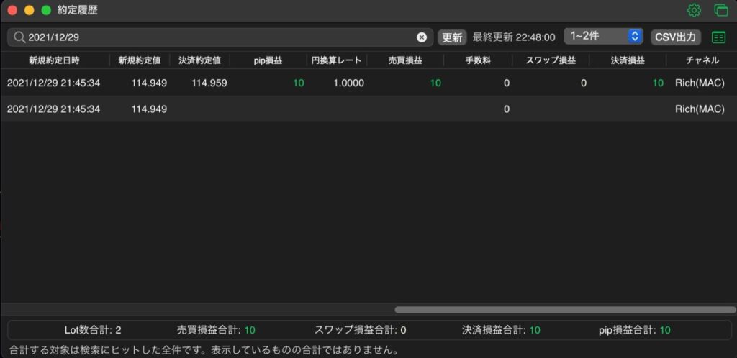Click the green overlapping windows icon
737x358 pixels.
coord(720,10)
